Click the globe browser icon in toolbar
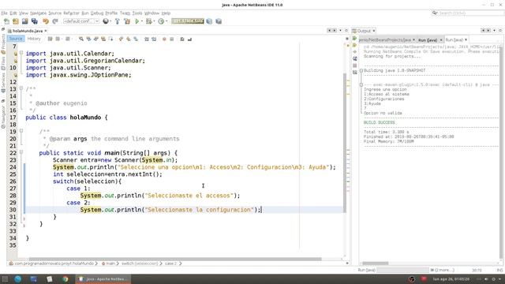This screenshot has height=284, width=505. tap(105, 21)
